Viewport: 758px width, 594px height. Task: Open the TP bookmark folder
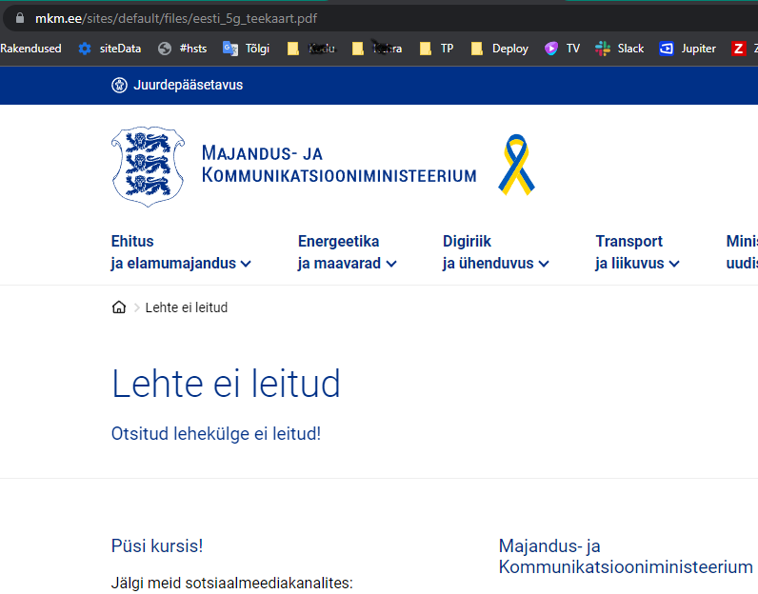[437, 49]
